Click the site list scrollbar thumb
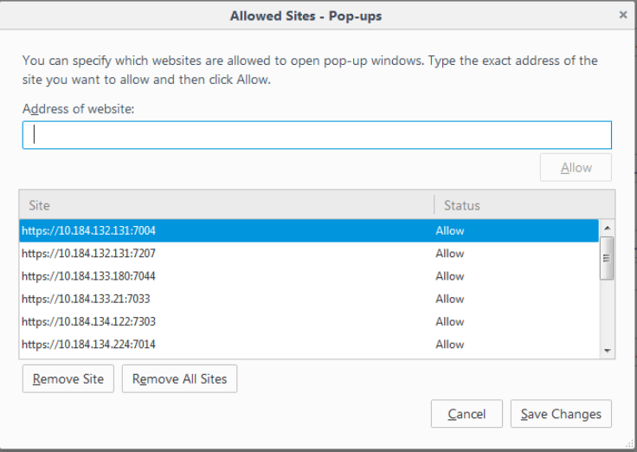The width and height of the screenshot is (637, 452). (607, 258)
